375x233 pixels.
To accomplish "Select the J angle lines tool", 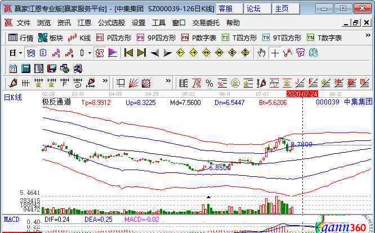I will [300, 83].
